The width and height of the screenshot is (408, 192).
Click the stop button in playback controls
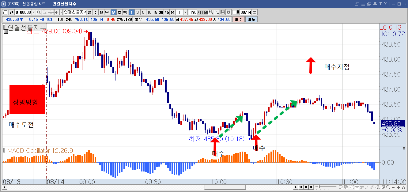pyautogui.click(x=306, y=187)
